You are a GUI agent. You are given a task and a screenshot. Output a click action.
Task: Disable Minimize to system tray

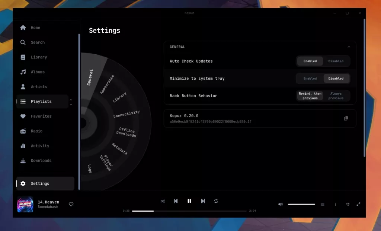336,78
